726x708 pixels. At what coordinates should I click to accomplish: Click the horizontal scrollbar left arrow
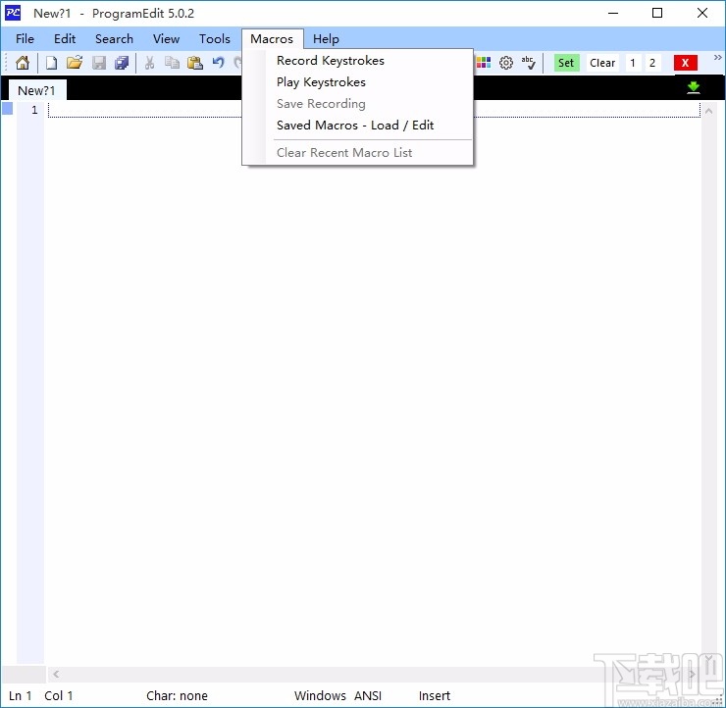tap(56, 674)
